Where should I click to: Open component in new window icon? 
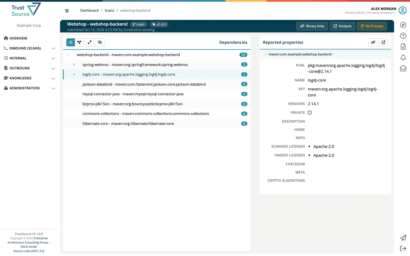click(383, 42)
